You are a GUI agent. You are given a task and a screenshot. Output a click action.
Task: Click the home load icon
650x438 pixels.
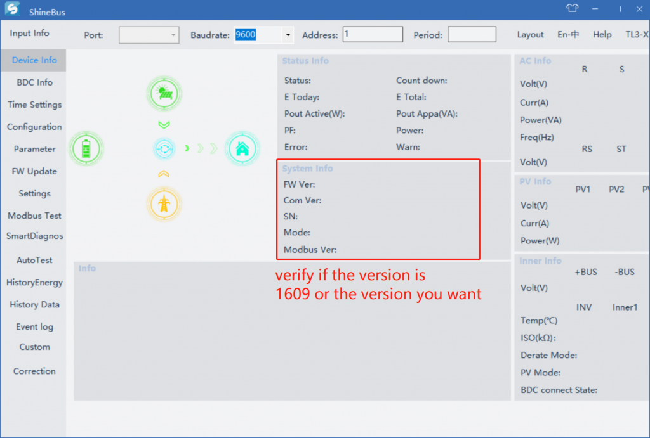pyautogui.click(x=242, y=148)
